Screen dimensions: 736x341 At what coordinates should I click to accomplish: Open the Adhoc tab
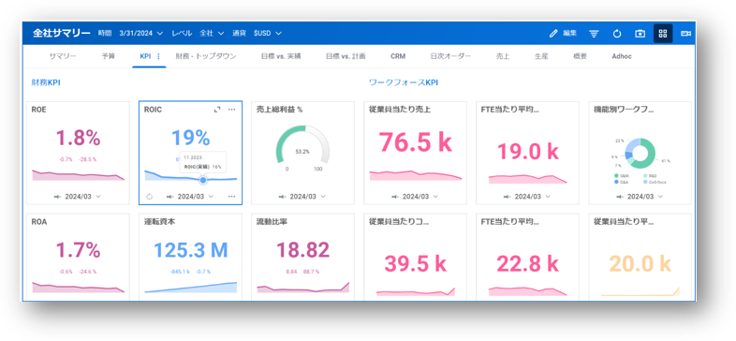[622, 56]
